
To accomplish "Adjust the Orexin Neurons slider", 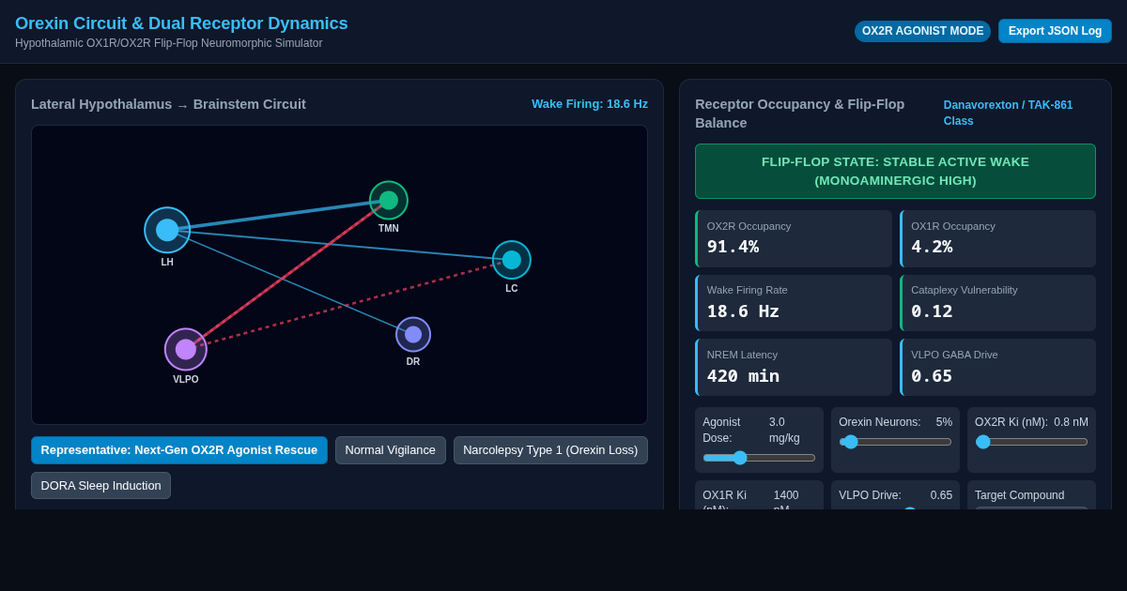I will coord(895,442).
